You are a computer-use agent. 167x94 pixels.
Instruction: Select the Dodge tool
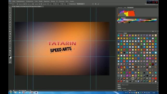(10, 39)
